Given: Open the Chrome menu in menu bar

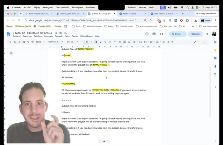Looking at the screenshot, I should click(x=16, y=7).
